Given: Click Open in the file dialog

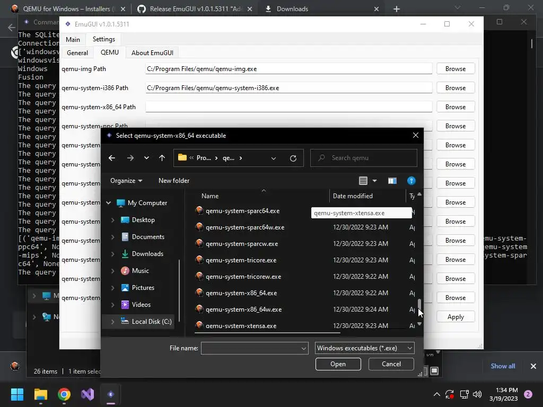Looking at the screenshot, I should pos(338,364).
